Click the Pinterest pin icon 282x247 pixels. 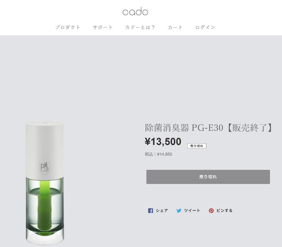(x=211, y=211)
